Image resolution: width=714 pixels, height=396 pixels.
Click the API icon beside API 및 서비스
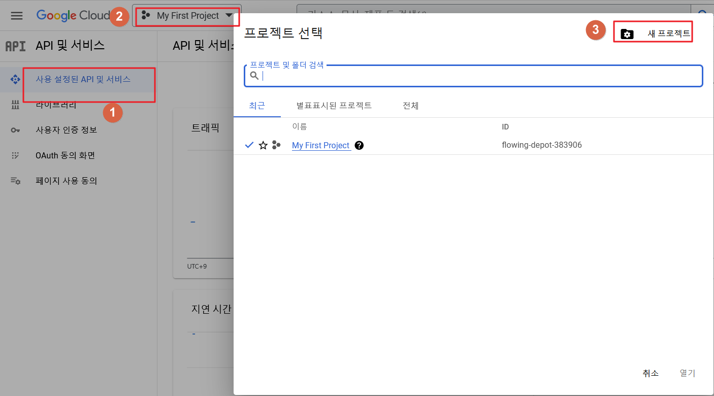tap(15, 46)
